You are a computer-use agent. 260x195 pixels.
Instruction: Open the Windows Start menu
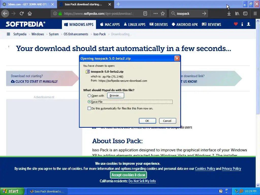[12, 191]
